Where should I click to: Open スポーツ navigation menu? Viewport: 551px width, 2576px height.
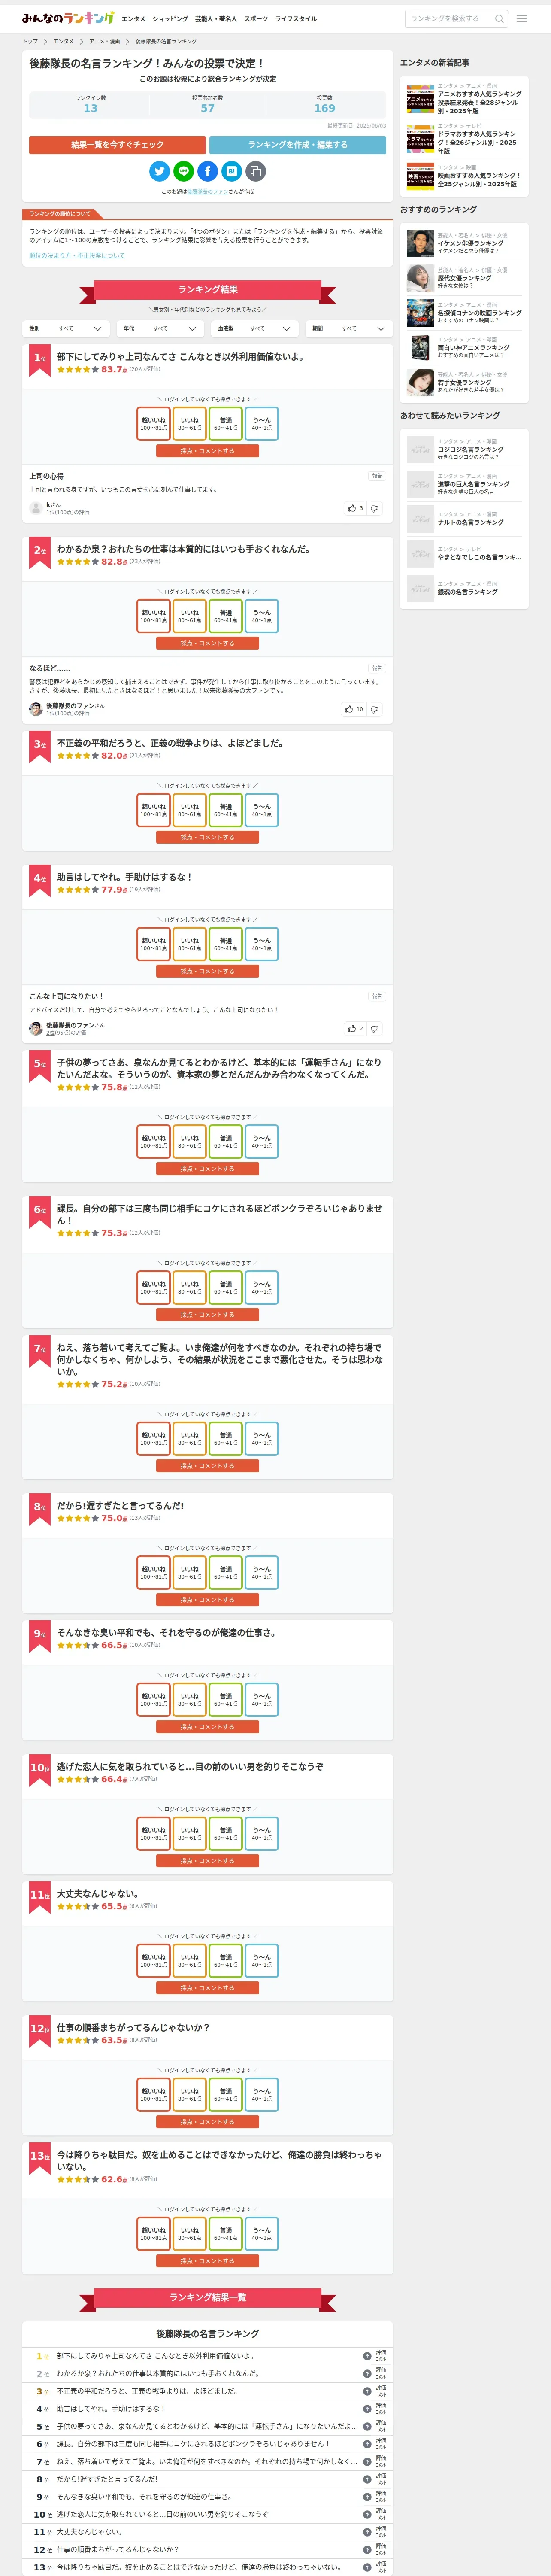(x=256, y=19)
